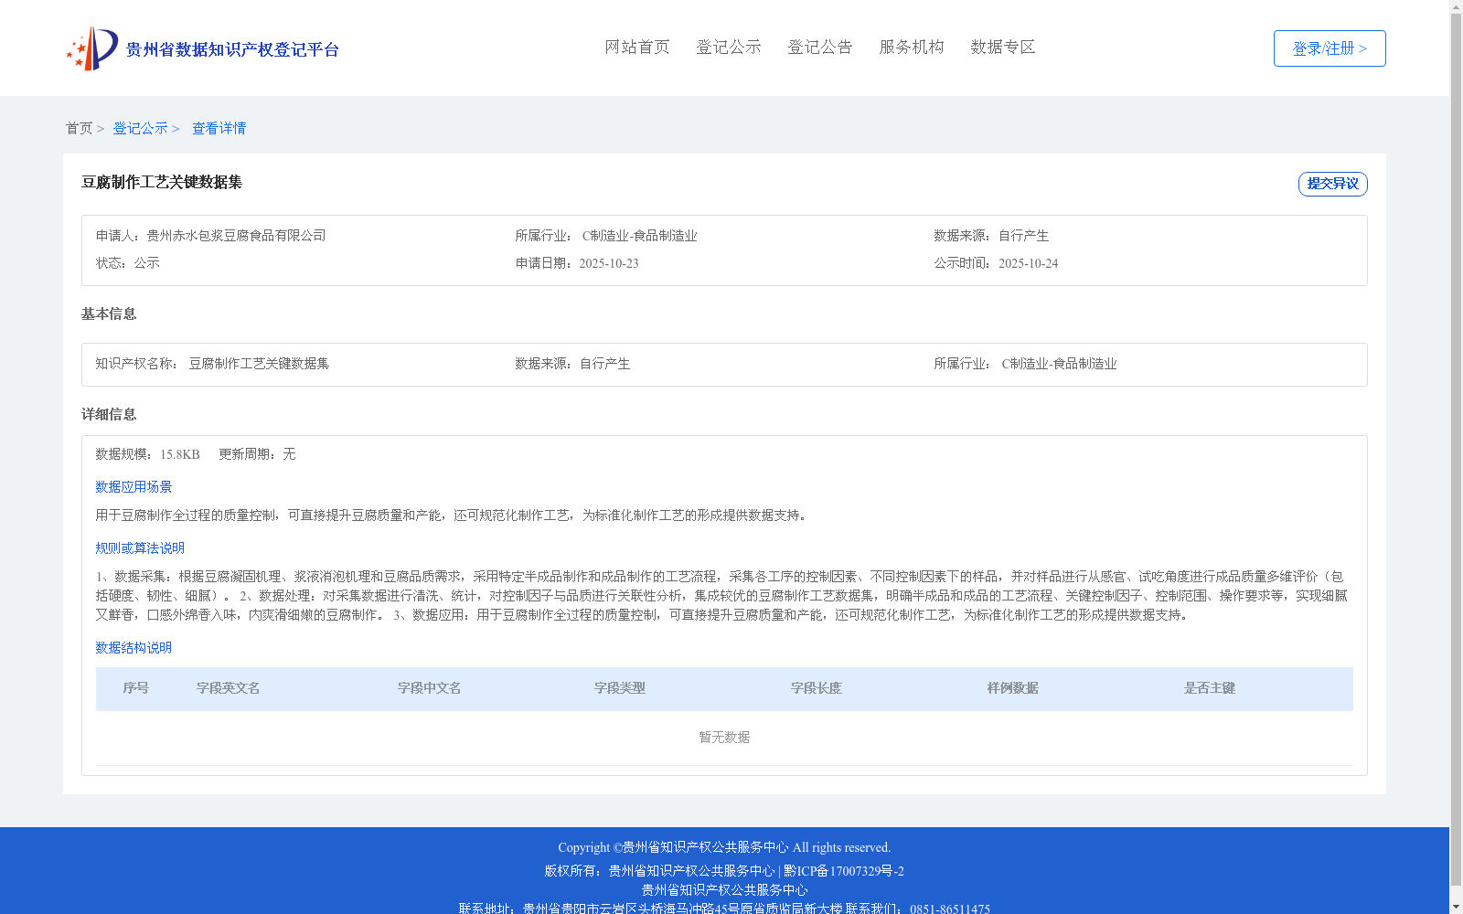Click the vertical scrollbar thumb
The width and height of the screenshot is (1463, 914).
click(x=1456, y=448)
